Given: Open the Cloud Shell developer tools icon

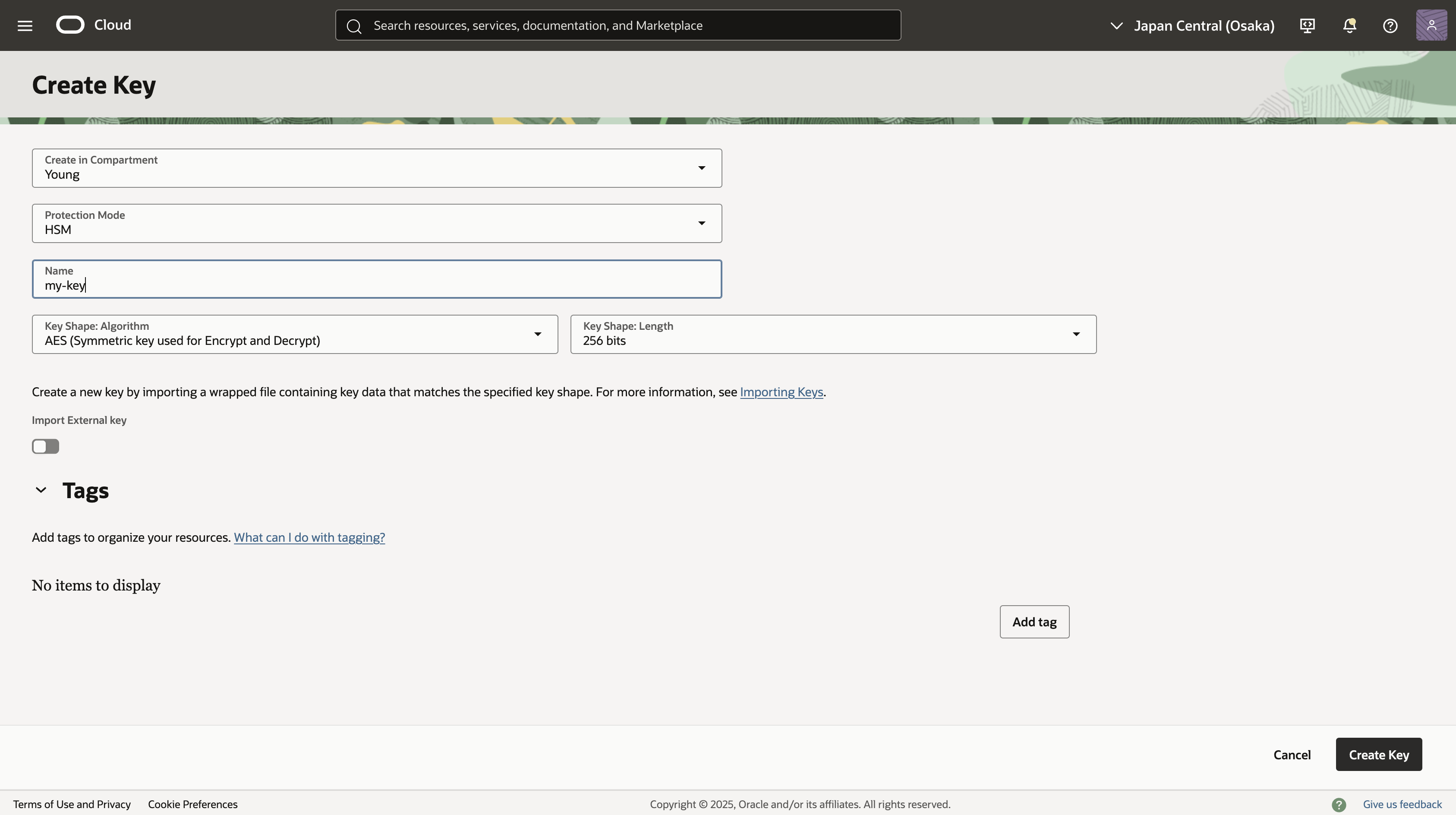Looking at the screenshot, I should [x=1308, y=25].
